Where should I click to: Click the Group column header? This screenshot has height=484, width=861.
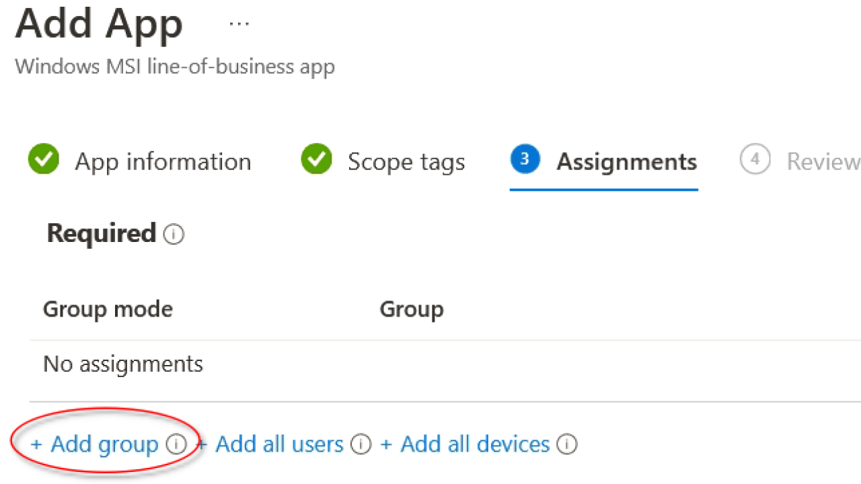click(411, 309)
